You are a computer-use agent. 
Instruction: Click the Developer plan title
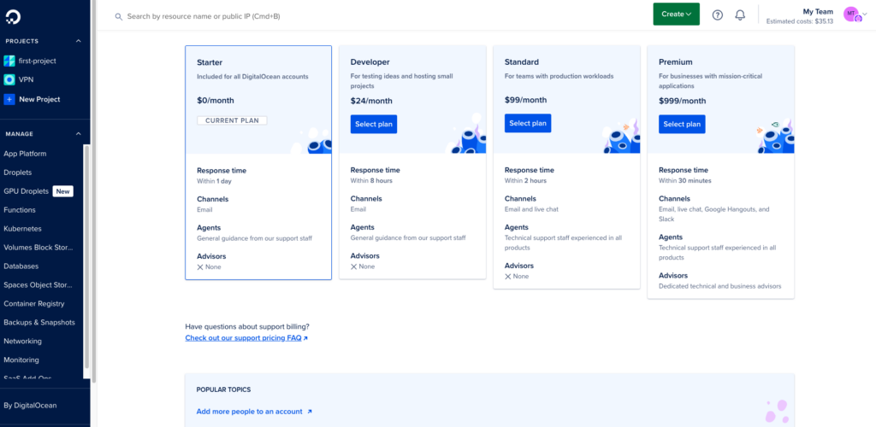(370, 61)
